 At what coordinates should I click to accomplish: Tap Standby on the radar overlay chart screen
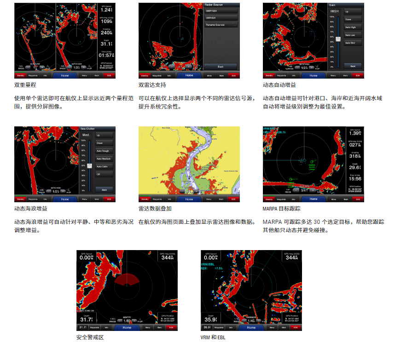point(145,199)
